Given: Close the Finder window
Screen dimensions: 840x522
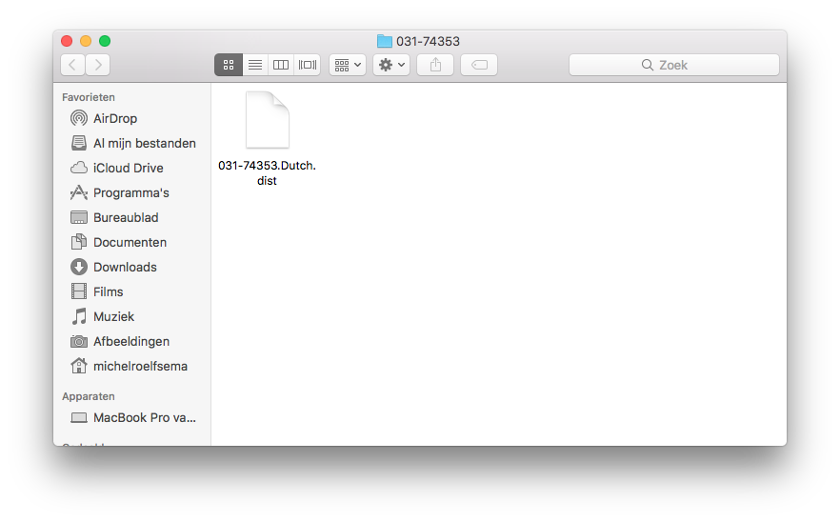Looking at the screenshot, I should coord(67,41).
